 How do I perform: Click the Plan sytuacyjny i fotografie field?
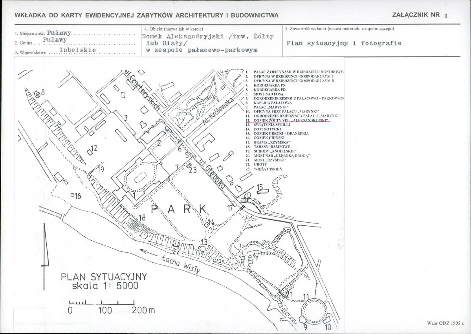[x=344, y=43]
